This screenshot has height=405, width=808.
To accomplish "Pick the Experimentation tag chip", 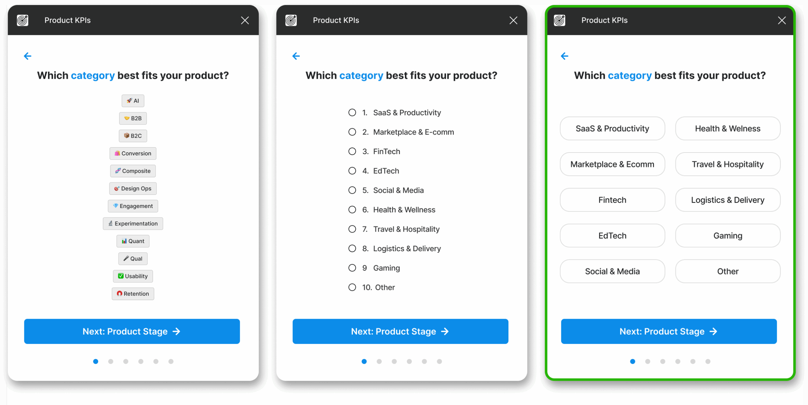I will (x=133, y=223).
